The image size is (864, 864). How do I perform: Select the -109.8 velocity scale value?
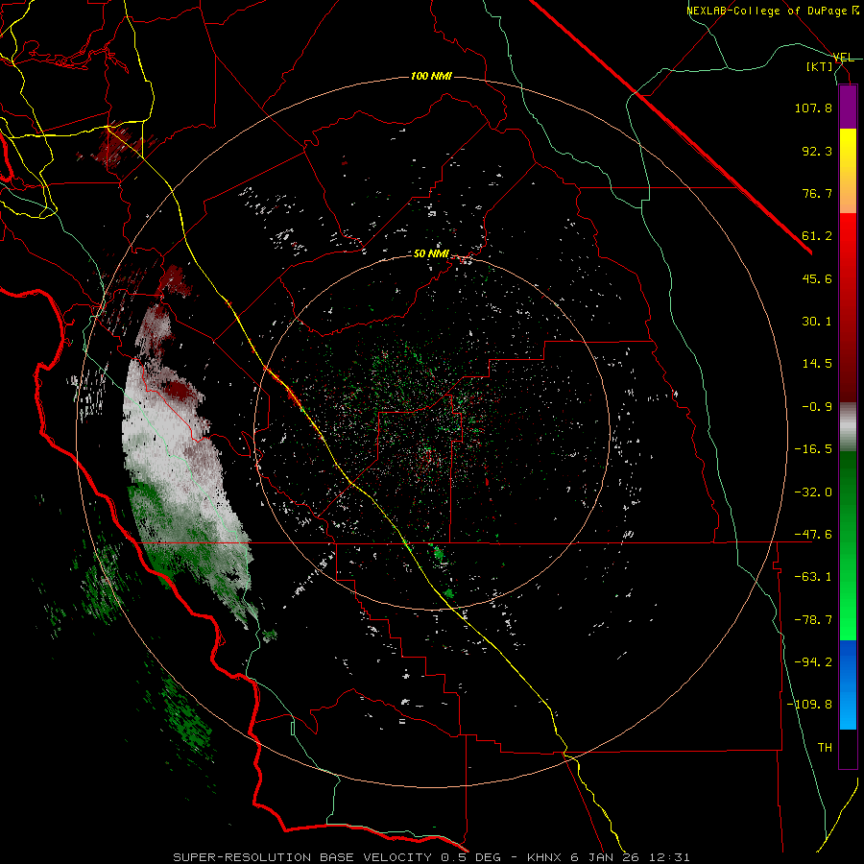click(x=809, y=705)
